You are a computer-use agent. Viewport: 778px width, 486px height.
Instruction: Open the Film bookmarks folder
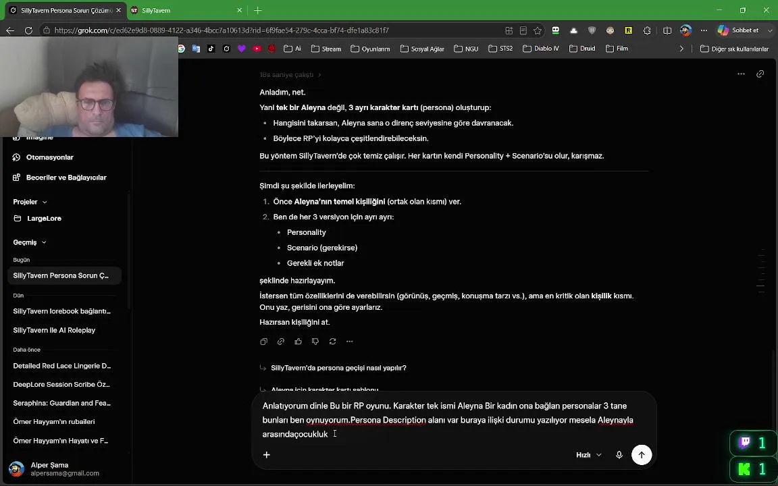(x=617, y=49)
